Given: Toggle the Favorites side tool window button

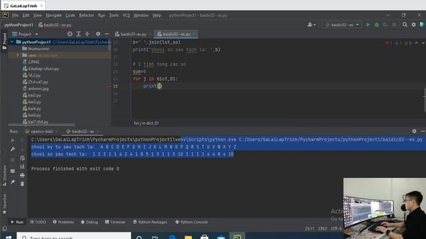Looking at the screenshot, I should point(5,204).
